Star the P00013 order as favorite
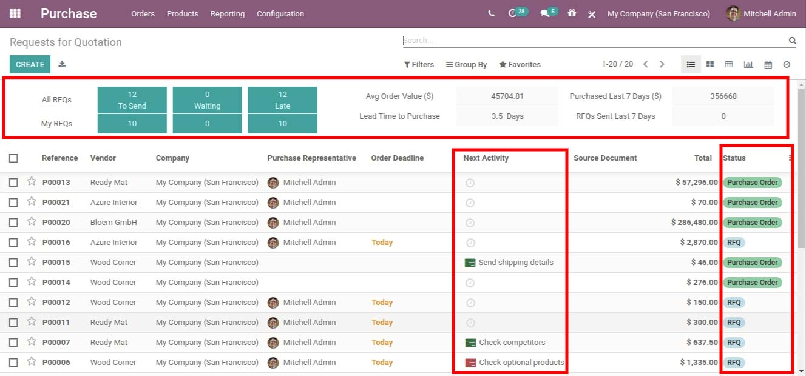Viewport: 806px width, 376px height. 32,181
